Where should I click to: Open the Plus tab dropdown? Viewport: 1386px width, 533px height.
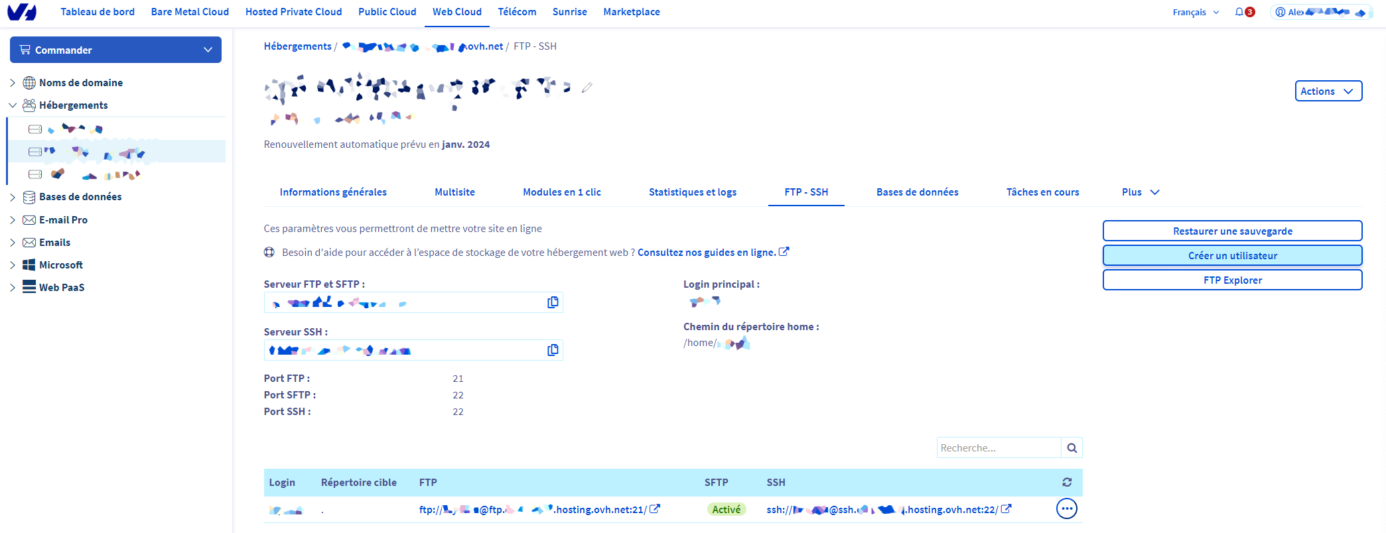coord(1140,192)
